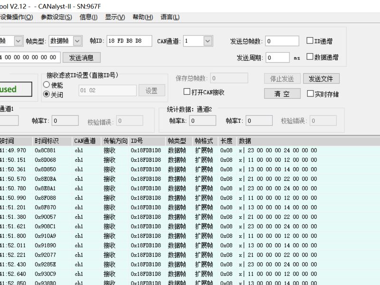The height and width of the screenshot is (285, 380).
Task: Select the row with timestamp 0x8E8A1
Action: pyautogui.click(x=190, y=188)
